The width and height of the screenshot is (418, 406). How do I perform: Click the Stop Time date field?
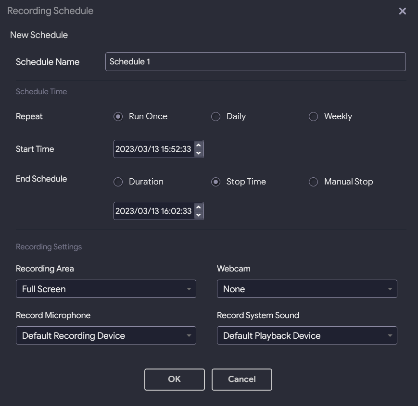153,211
